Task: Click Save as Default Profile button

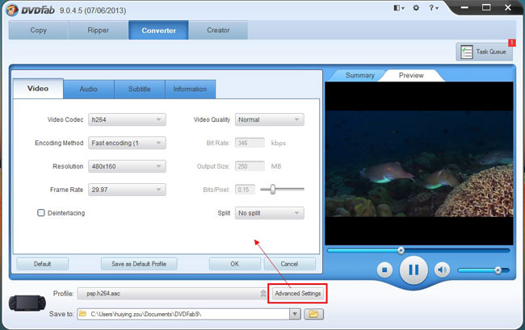Action: pos(139,264)
